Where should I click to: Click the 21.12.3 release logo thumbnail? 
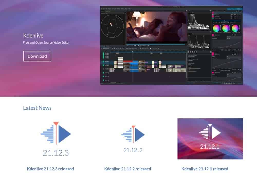pyautogui.click(x=56, y=139)
